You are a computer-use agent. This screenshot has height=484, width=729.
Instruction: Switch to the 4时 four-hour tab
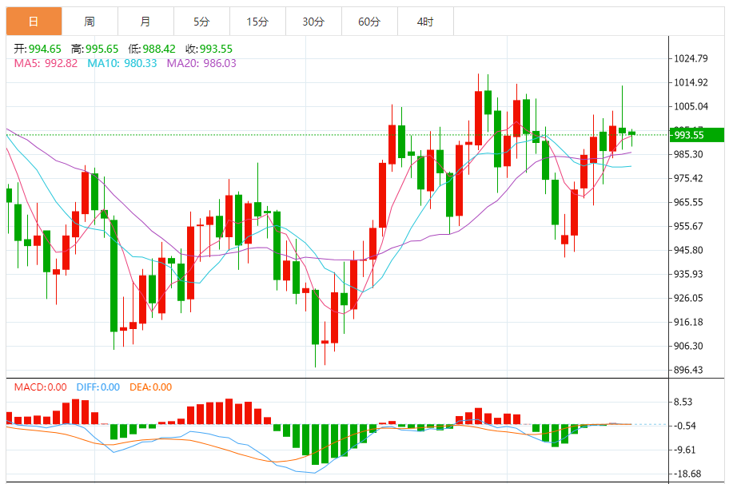tap(425, 22)
